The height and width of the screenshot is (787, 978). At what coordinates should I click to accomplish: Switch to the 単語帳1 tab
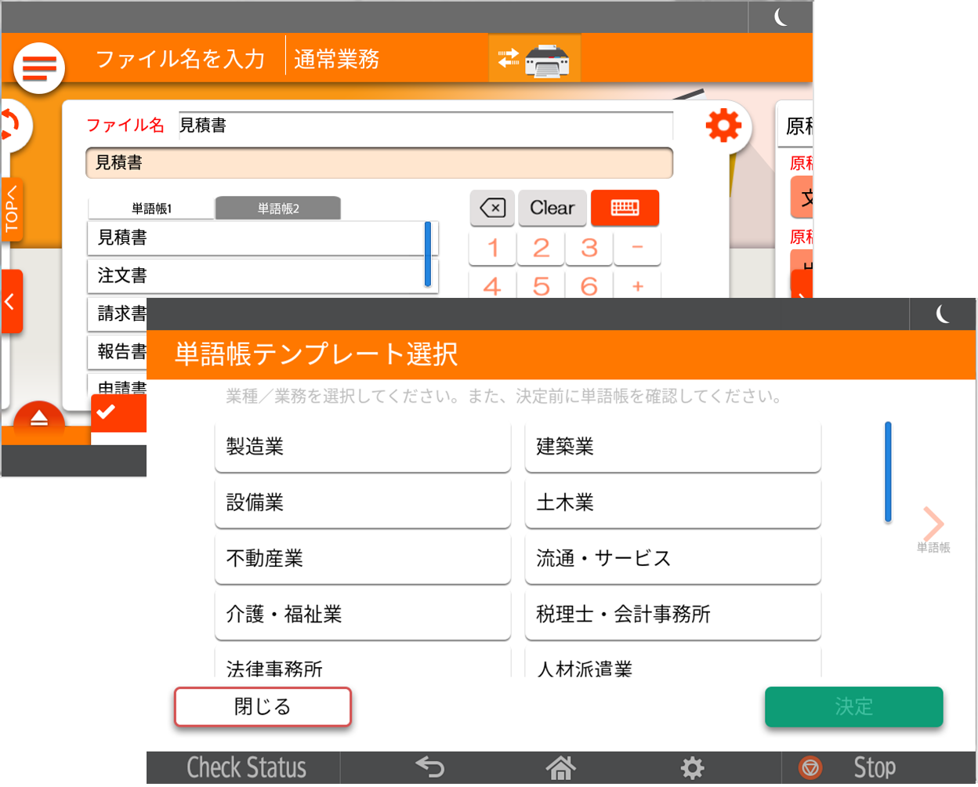150,208
